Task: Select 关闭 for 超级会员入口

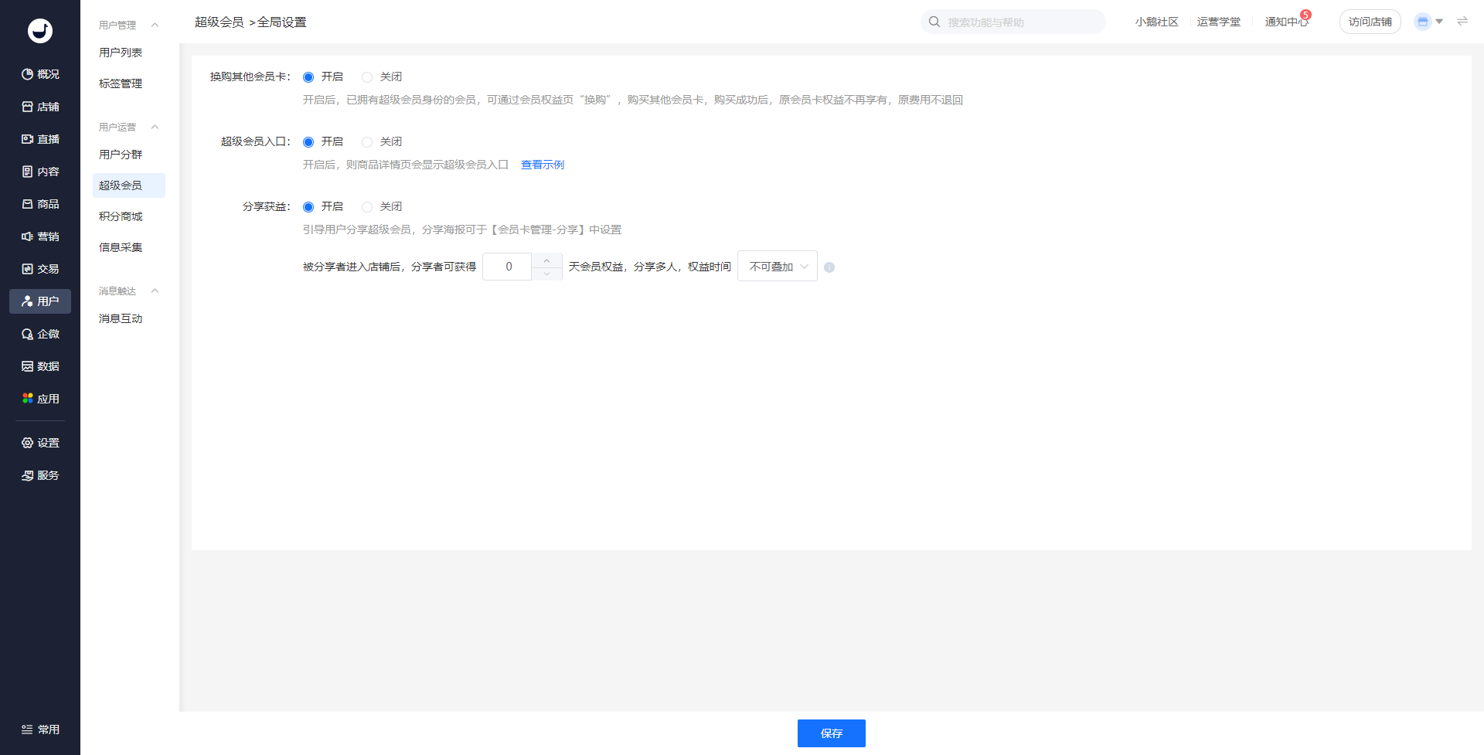Action: pos(367,142)
